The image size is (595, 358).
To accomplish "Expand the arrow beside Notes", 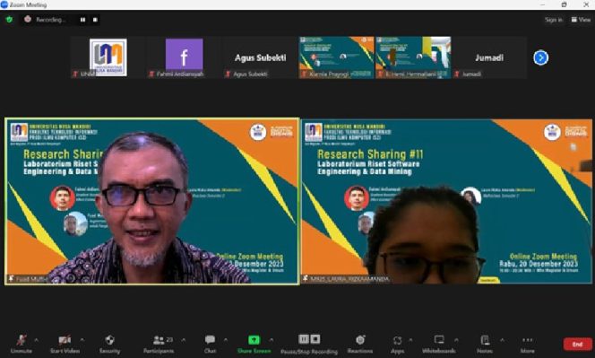I will coord(502,340).
